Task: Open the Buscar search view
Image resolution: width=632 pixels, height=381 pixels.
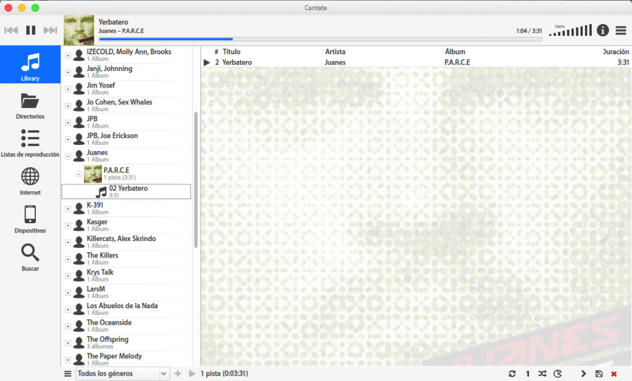Action: (30, 258)
